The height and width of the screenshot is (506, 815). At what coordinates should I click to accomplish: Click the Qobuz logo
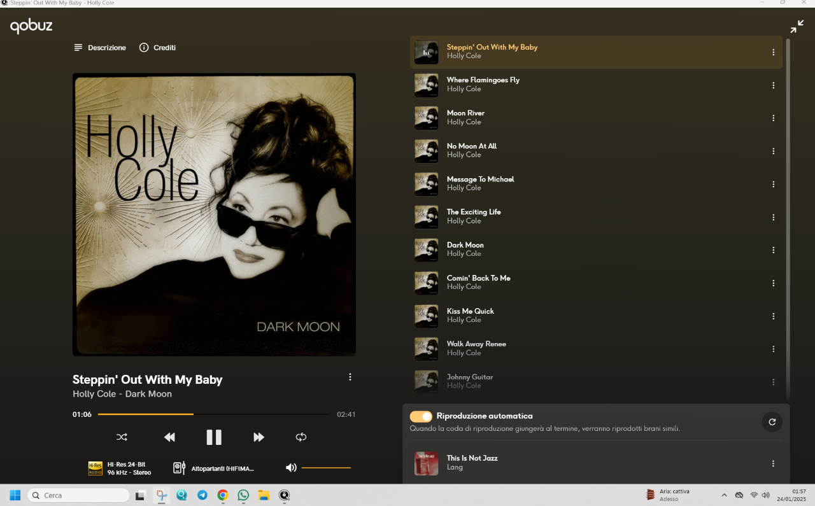[31, 26]
